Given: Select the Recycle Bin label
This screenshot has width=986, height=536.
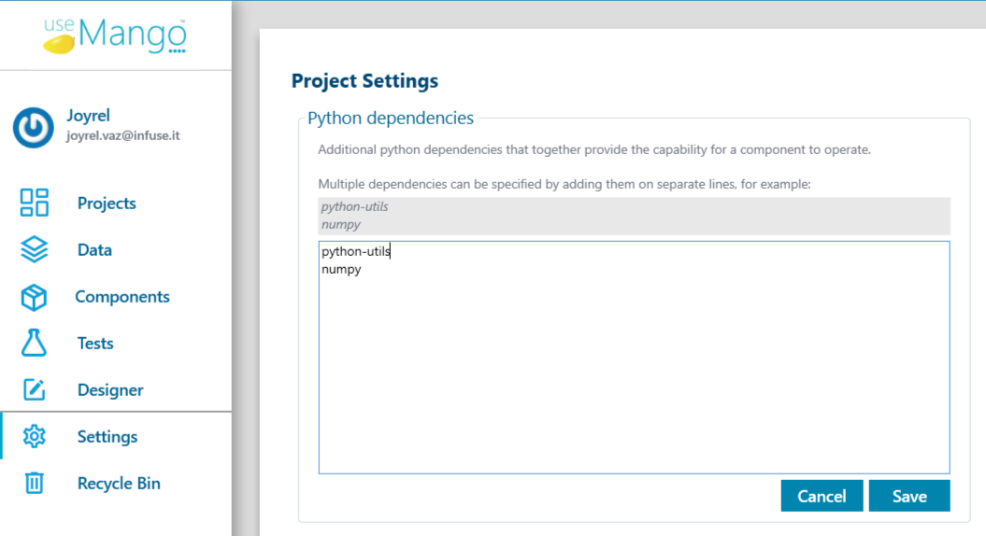Looking at the screenshot, I should coord(118,483).
